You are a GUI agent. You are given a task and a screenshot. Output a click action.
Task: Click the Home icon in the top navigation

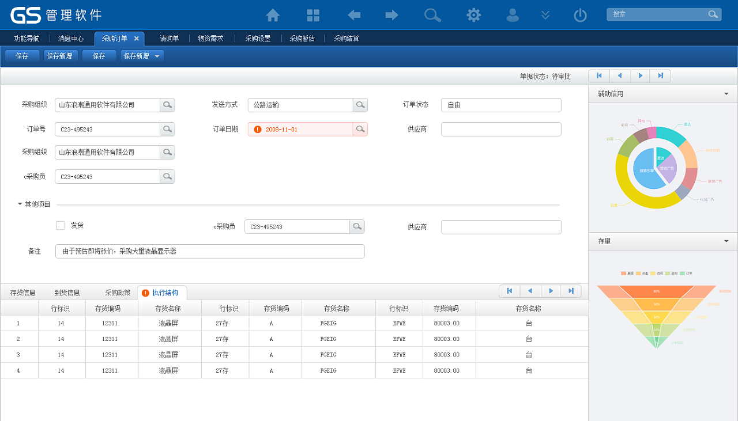pyautogui.click(x=273, y=15)
